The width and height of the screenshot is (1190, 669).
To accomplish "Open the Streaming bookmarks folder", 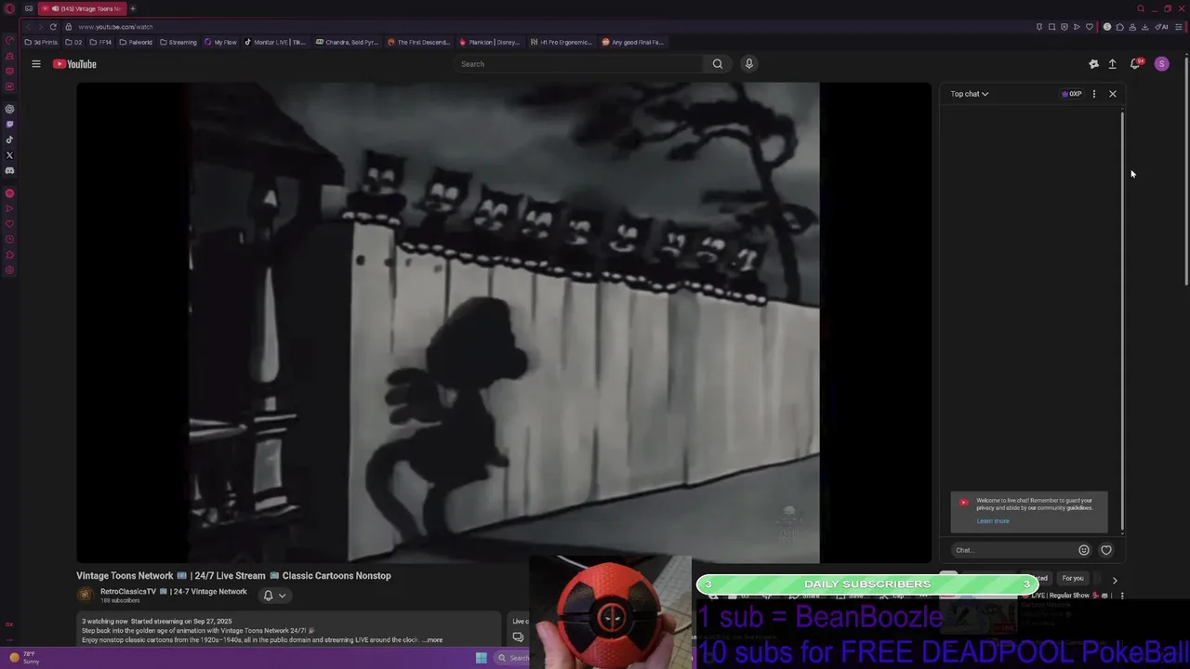I will coord(178,42).
